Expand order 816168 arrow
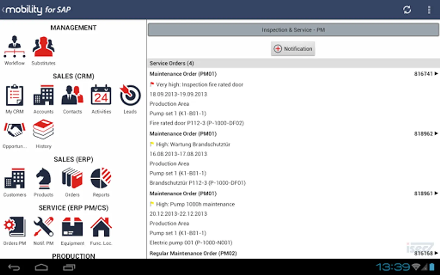 point(436,253)
